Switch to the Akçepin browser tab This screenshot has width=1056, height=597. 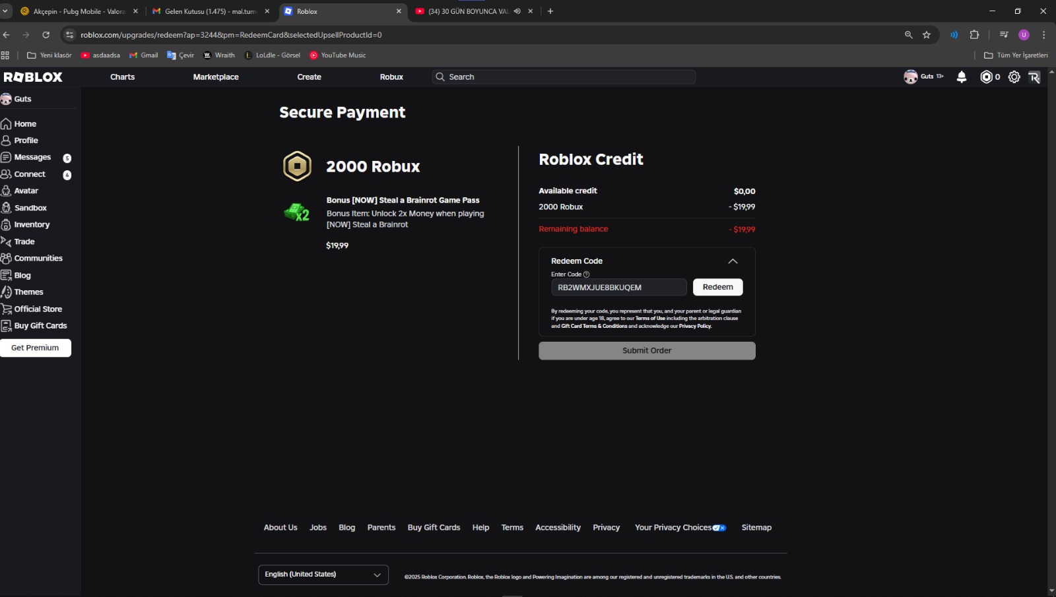[x=78, y=11]
